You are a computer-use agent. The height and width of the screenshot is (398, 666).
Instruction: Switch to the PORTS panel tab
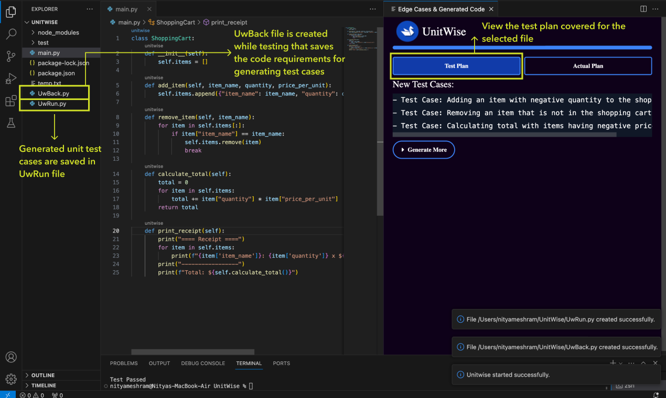pyautogui.click(x=282, y=363)
